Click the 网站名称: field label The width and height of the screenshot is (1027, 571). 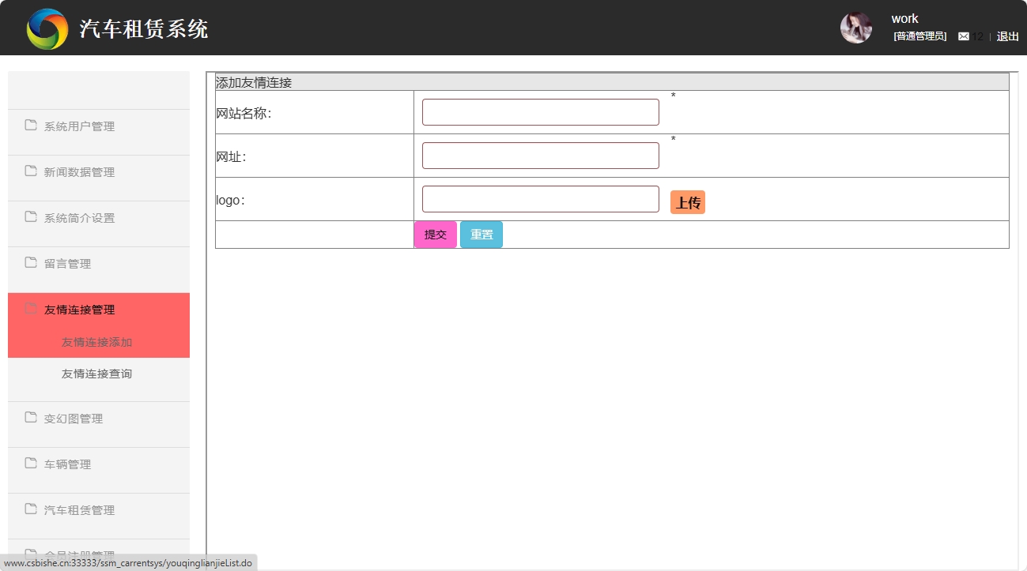pos(244,113)
